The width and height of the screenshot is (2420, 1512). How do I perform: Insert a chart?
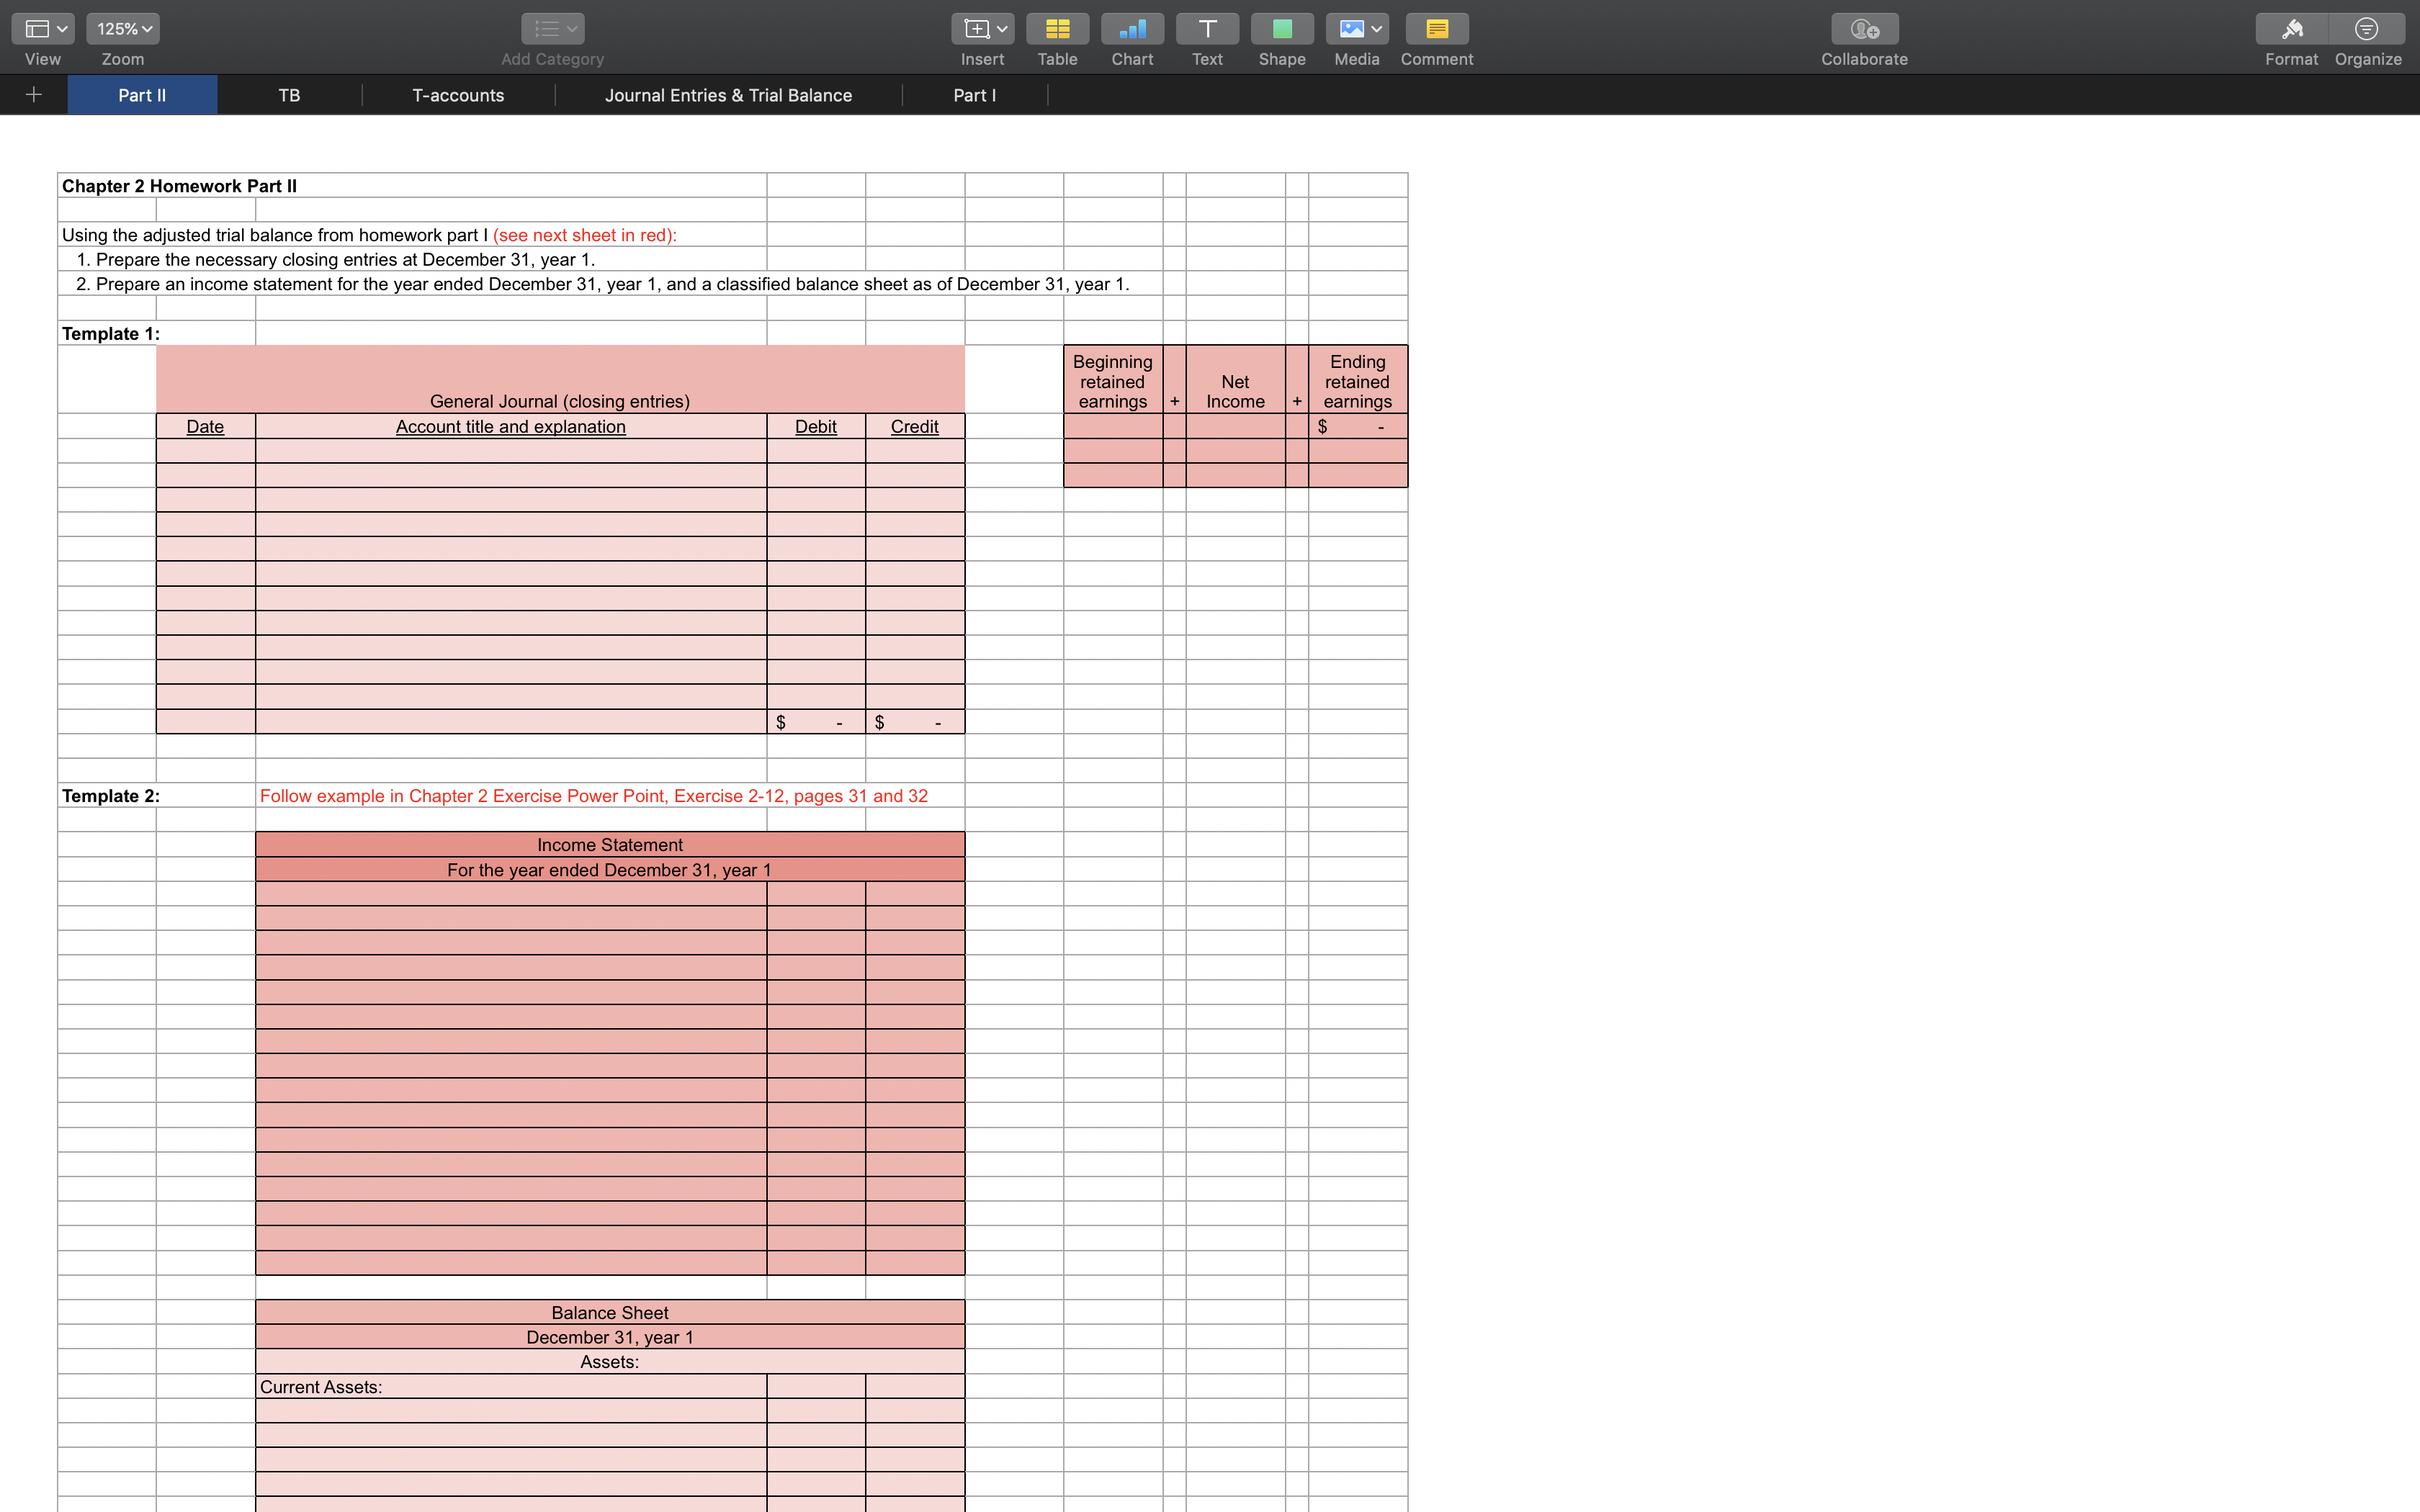(1131, 29)
